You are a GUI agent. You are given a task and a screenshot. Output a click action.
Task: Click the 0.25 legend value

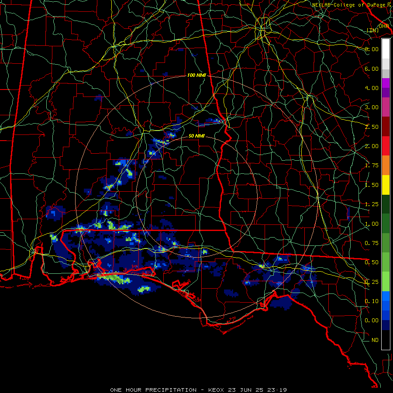tap(372, 282)
